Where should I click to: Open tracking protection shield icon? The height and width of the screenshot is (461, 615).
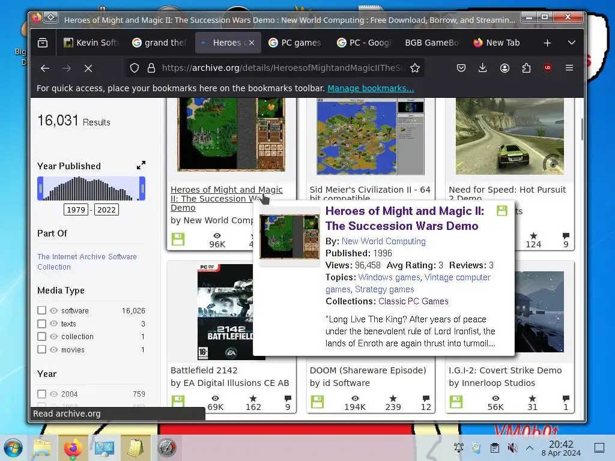135,68
